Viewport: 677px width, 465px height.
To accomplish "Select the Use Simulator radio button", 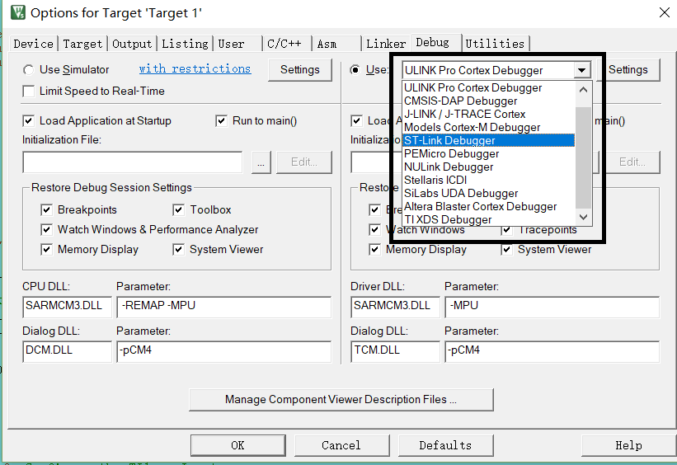I will (29, 69).
